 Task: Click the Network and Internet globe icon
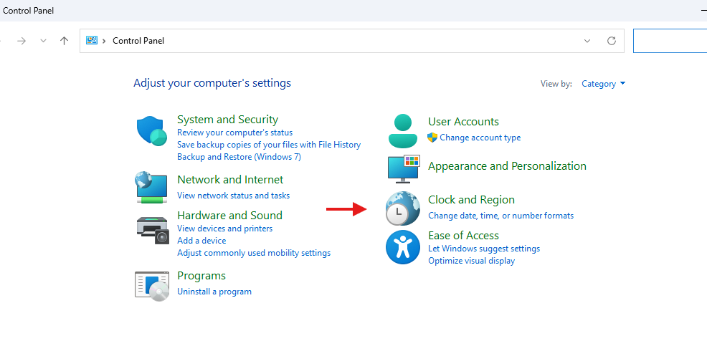pyautogui.click(x=152, y=187)
